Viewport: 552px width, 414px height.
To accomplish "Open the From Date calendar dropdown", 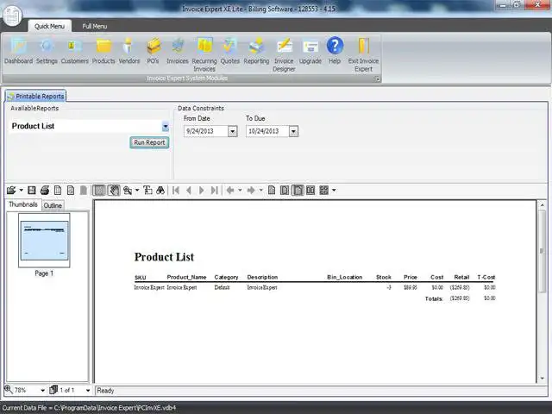I will (x=232, y=131).
